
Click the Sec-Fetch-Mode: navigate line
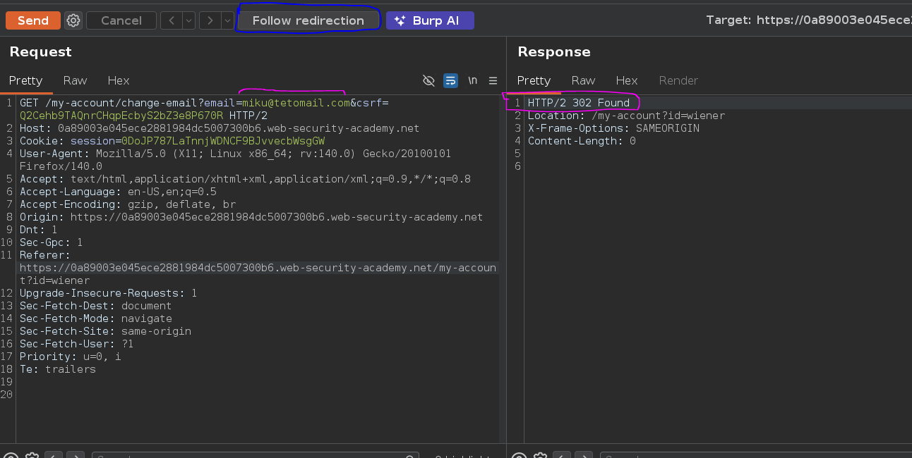(96, 318)
